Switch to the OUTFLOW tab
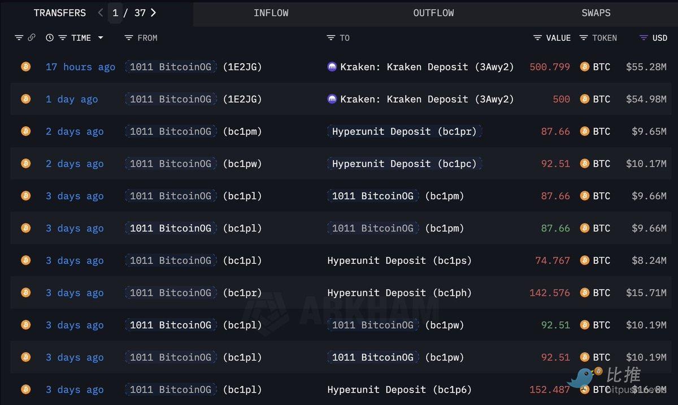Image resolution: width=678 pixels, height=405 pixels. coord(433,13)
